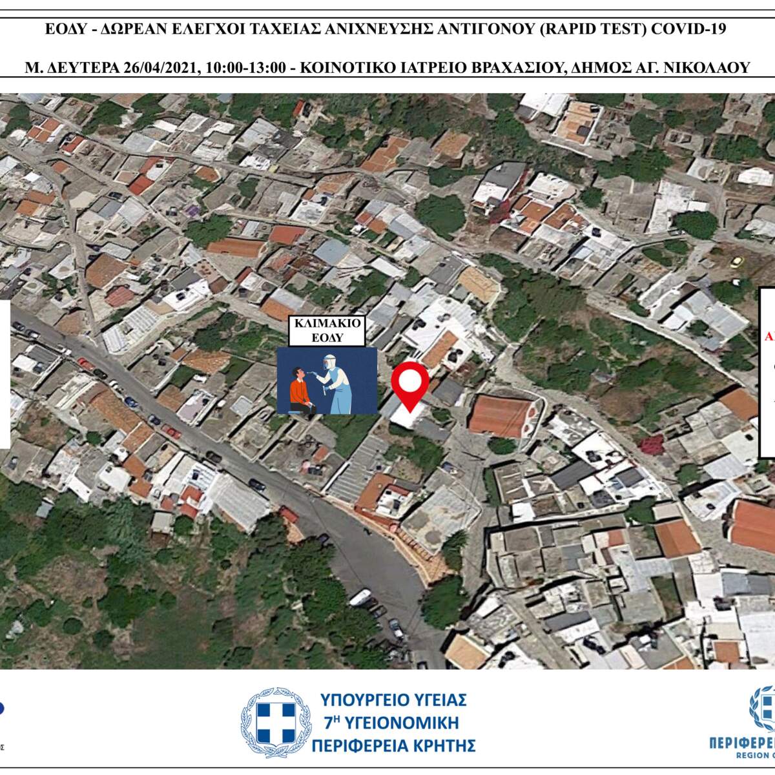Screen dimensions: 775x775
Task: Click the red location pin marker
Action: click(411, 384)
